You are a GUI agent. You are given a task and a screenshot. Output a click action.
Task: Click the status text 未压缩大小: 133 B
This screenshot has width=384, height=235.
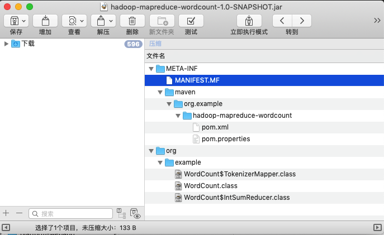click(109, 228)
